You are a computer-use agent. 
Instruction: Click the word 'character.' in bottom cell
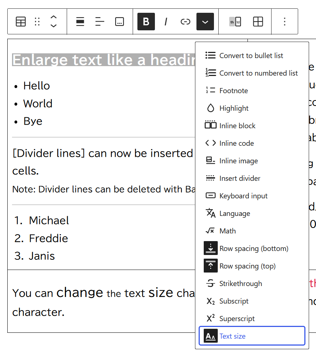[x=38, y=312]
